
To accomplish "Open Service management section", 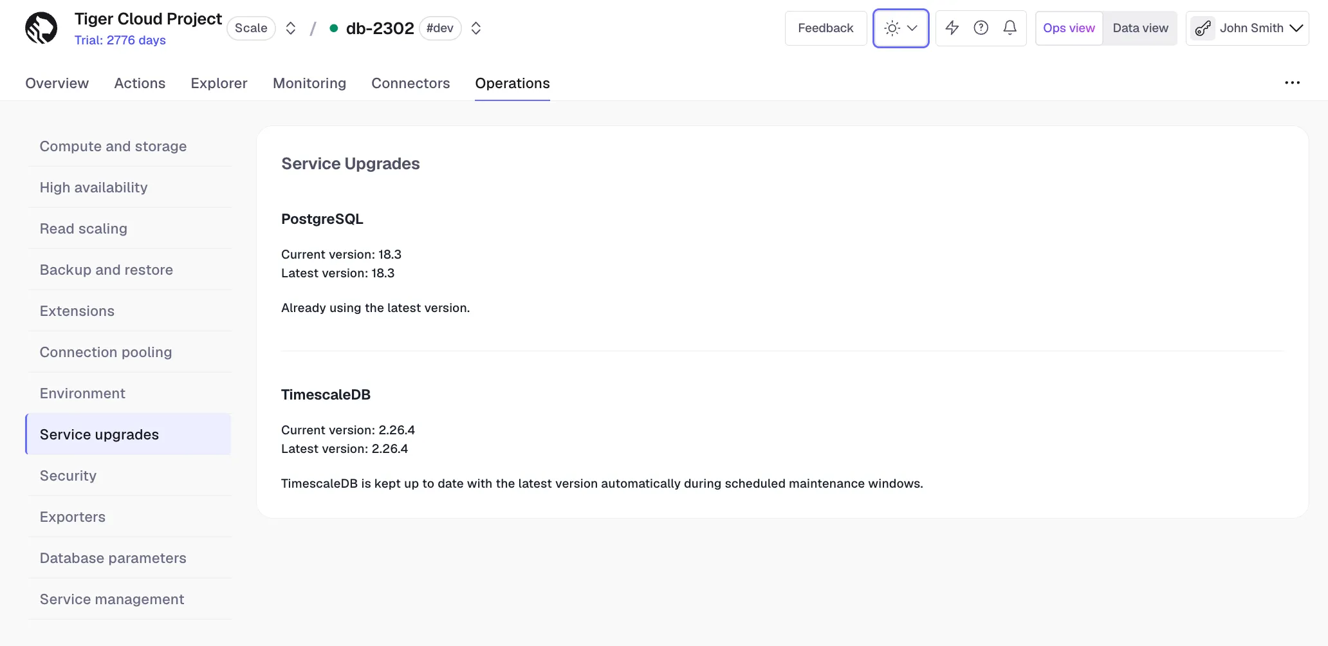I will tap(129, 599).
